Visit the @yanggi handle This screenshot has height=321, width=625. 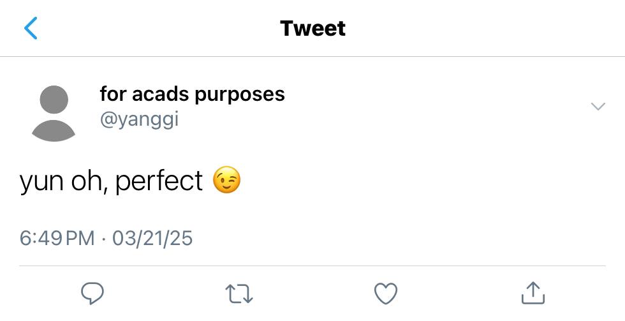tap(139, 119)
